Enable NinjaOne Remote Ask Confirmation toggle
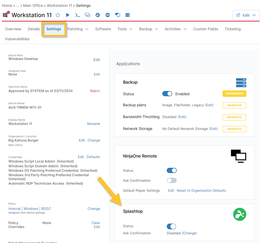Screen dimensions: 266x243 coord(172,180)
